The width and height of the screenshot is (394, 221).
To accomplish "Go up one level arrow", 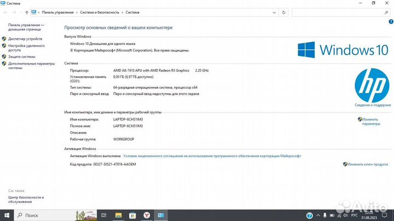I will click(x=27, y=12).
